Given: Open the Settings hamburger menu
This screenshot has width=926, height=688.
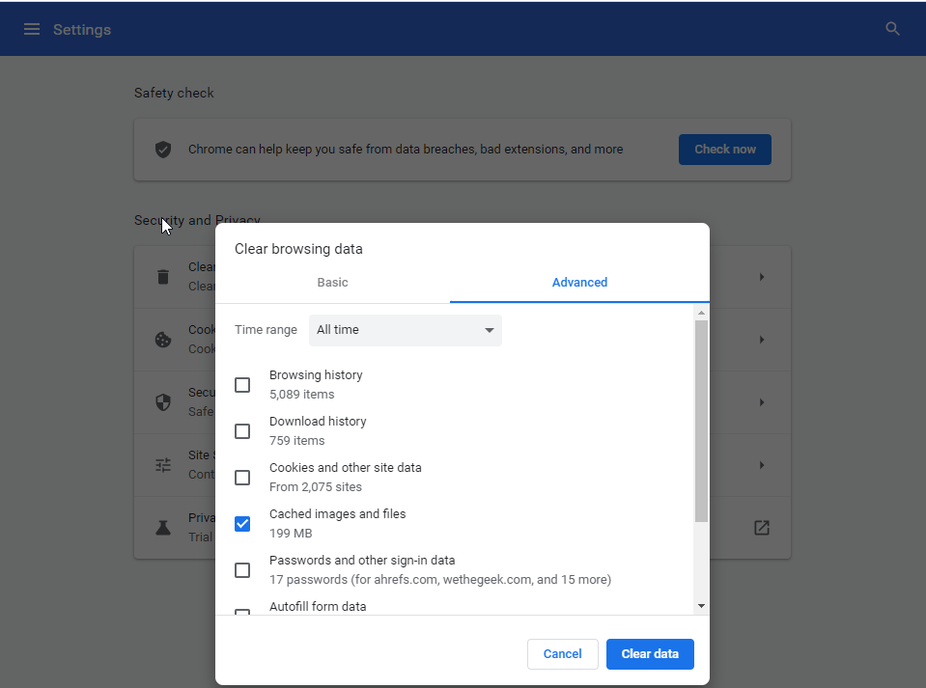Looking at the screenshot, I should pyautogui.click(x=32, y=28).
